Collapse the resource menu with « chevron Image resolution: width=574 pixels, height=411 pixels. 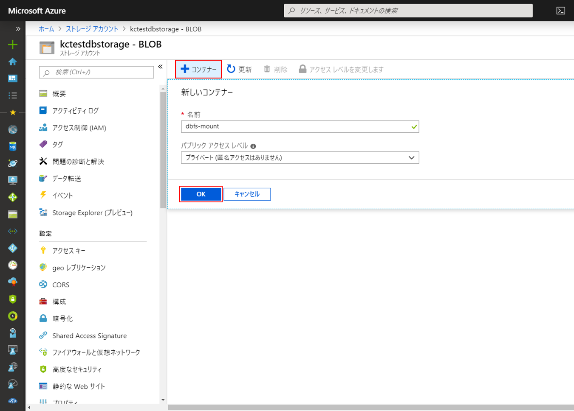click(x=160, y=67)
